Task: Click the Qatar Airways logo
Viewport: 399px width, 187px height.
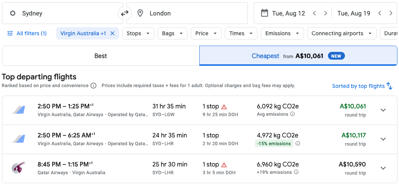Action: 19,168
